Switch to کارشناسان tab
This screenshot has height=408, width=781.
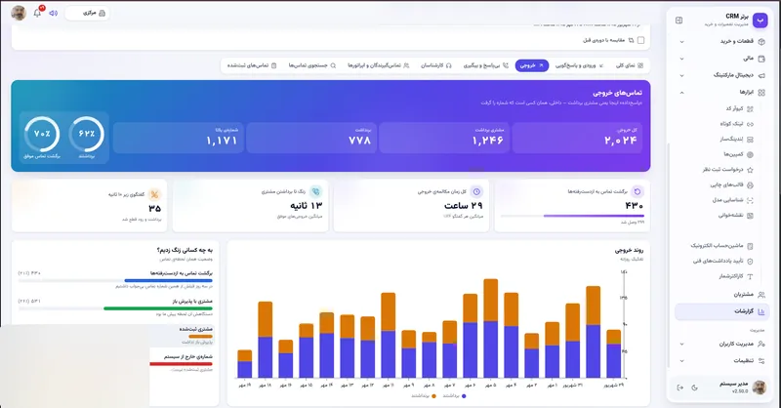coord(435,65)
